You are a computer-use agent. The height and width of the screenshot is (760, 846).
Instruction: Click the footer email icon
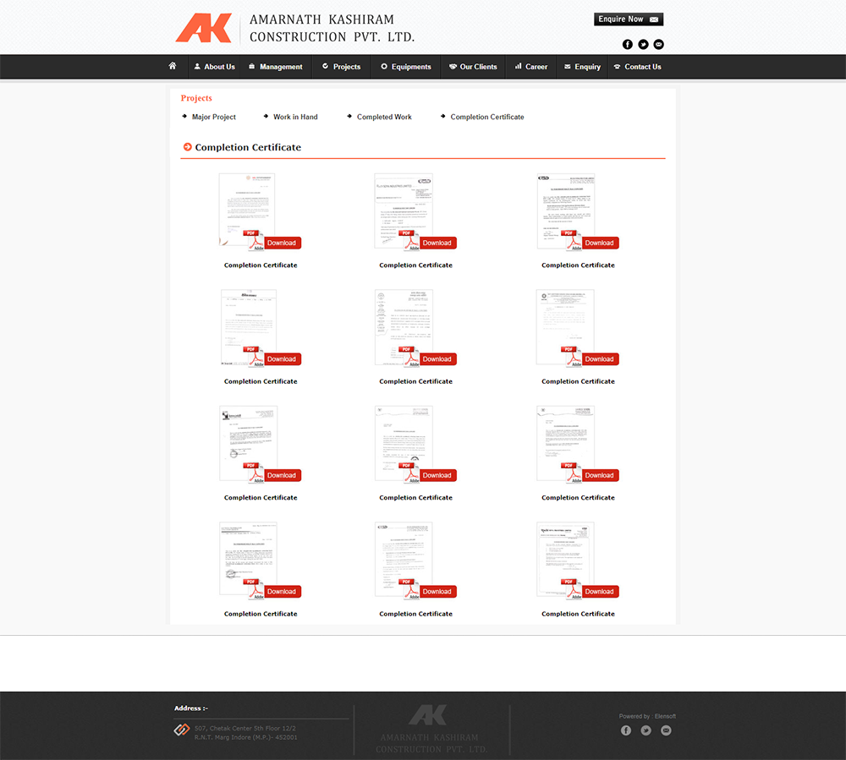pos(666,730)
